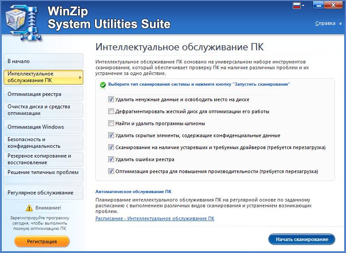Click the yellow warning triangle icon
The image size is (346, 253).
[29, 208]
